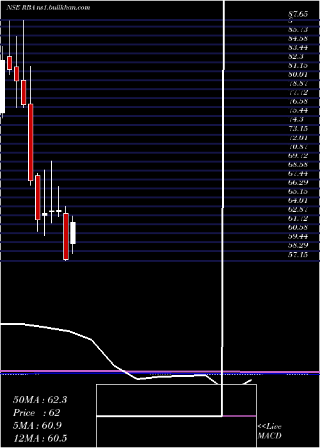320x448 pixels.
Task: Select the 66.29 price axis label
Action: (x=298, y=182)
